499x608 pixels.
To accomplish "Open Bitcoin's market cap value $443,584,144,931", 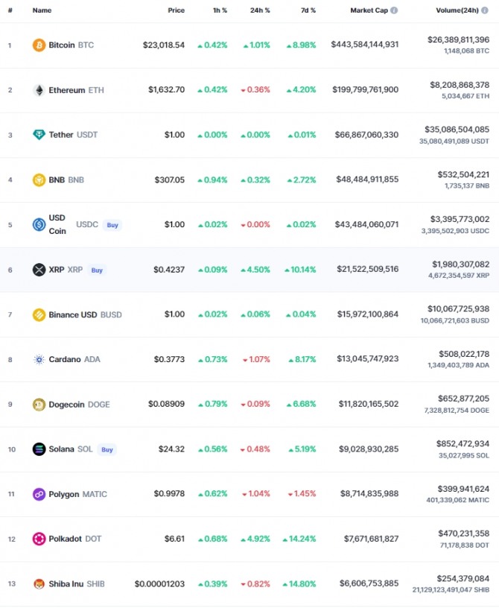I will [x=364, y=45].
